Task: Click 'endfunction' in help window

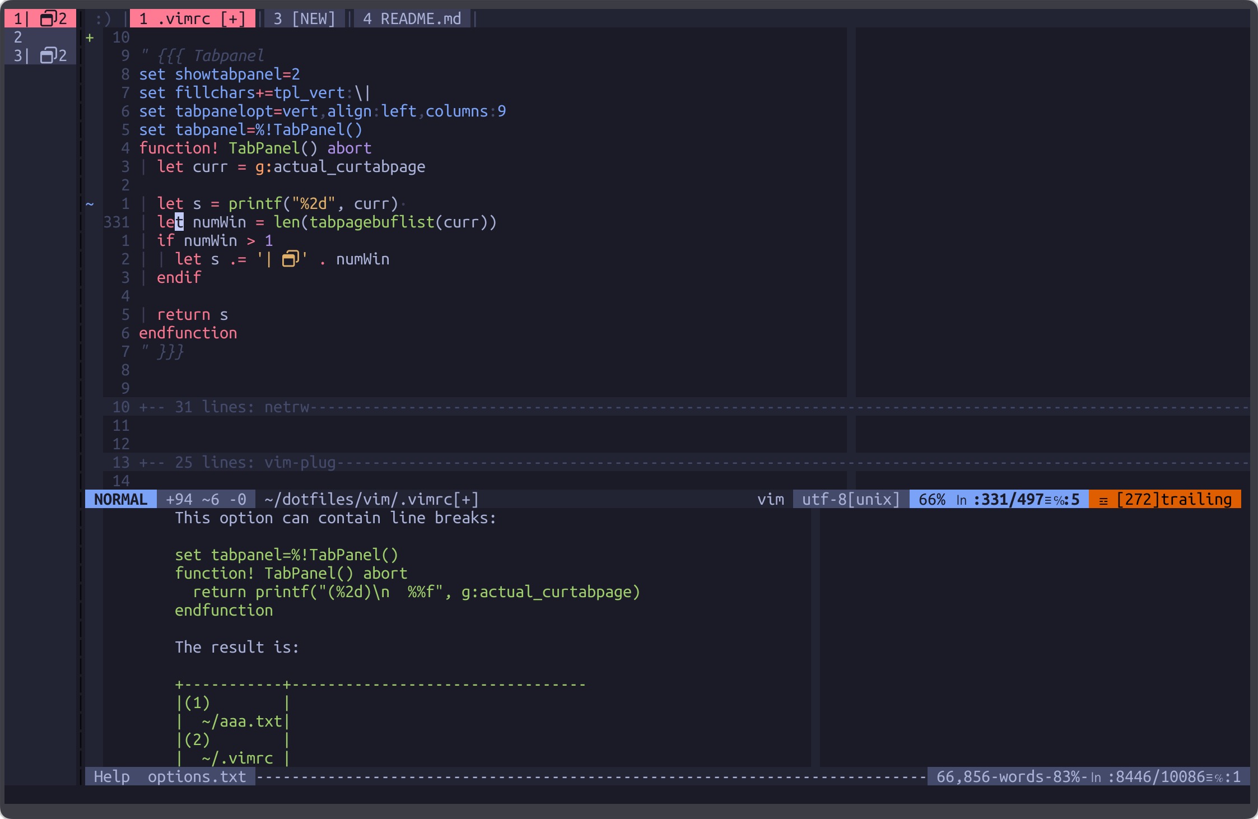Action: coord(224,610)
